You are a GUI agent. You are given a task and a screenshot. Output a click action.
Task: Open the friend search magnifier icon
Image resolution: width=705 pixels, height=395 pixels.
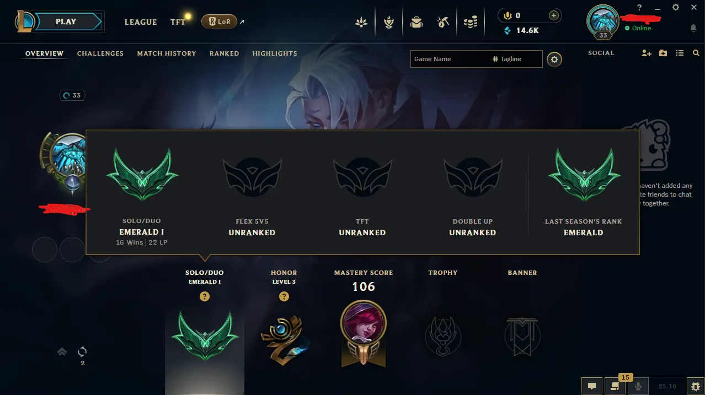pos(696,53)
